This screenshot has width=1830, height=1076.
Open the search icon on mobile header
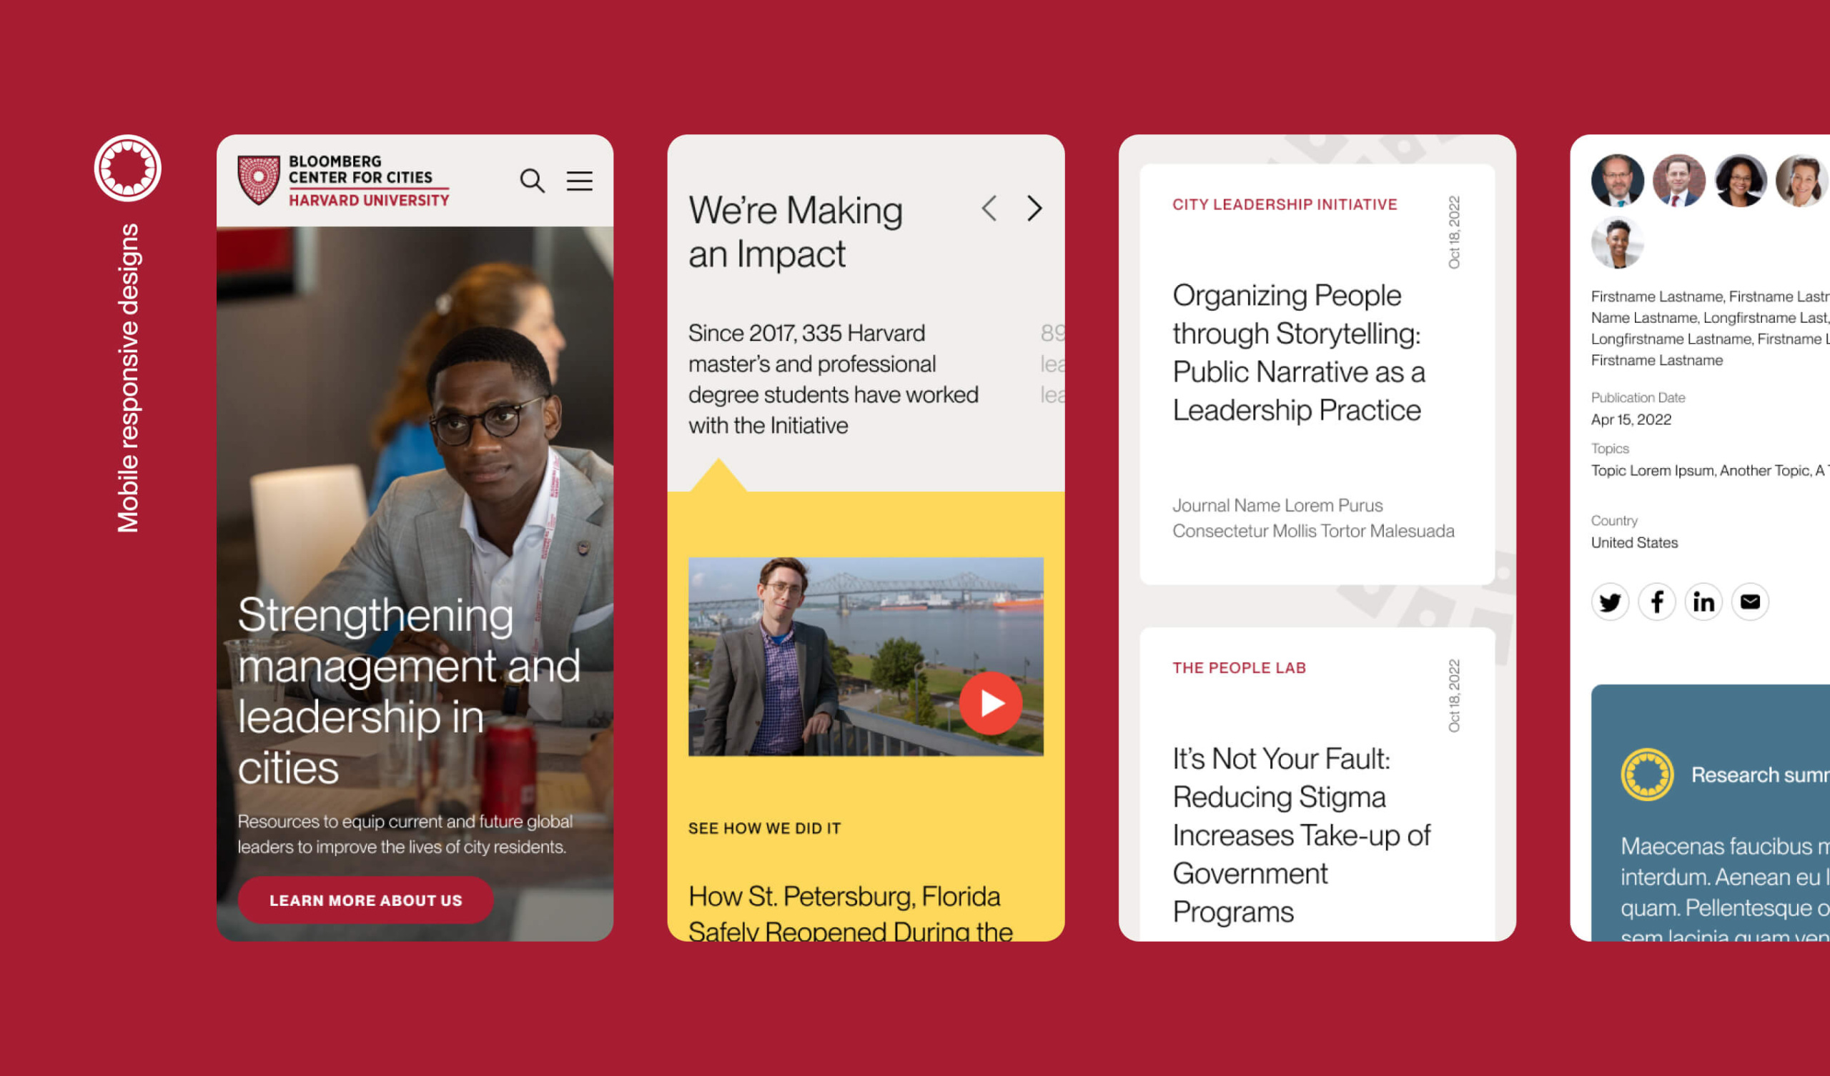[533, 179]
